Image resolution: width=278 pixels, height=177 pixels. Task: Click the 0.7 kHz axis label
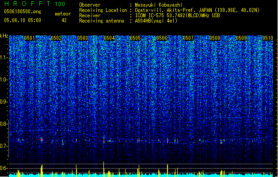pos(4,146)
